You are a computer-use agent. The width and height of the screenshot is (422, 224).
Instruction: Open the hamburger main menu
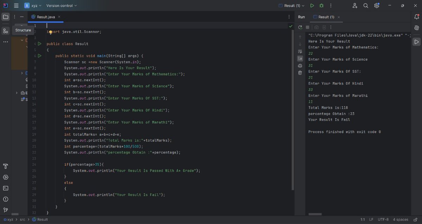(x=16, y=6)
